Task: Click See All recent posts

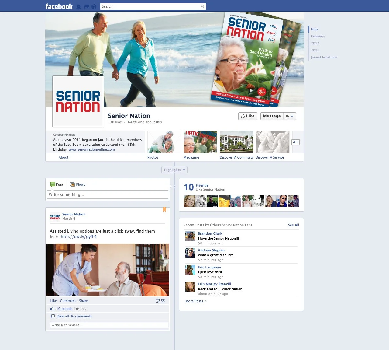Action: (x=294, y=225)
